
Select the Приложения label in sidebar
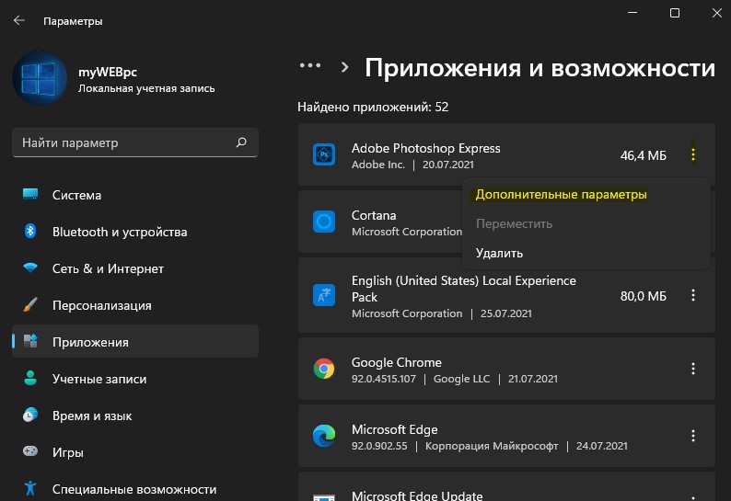coord(90,342)
